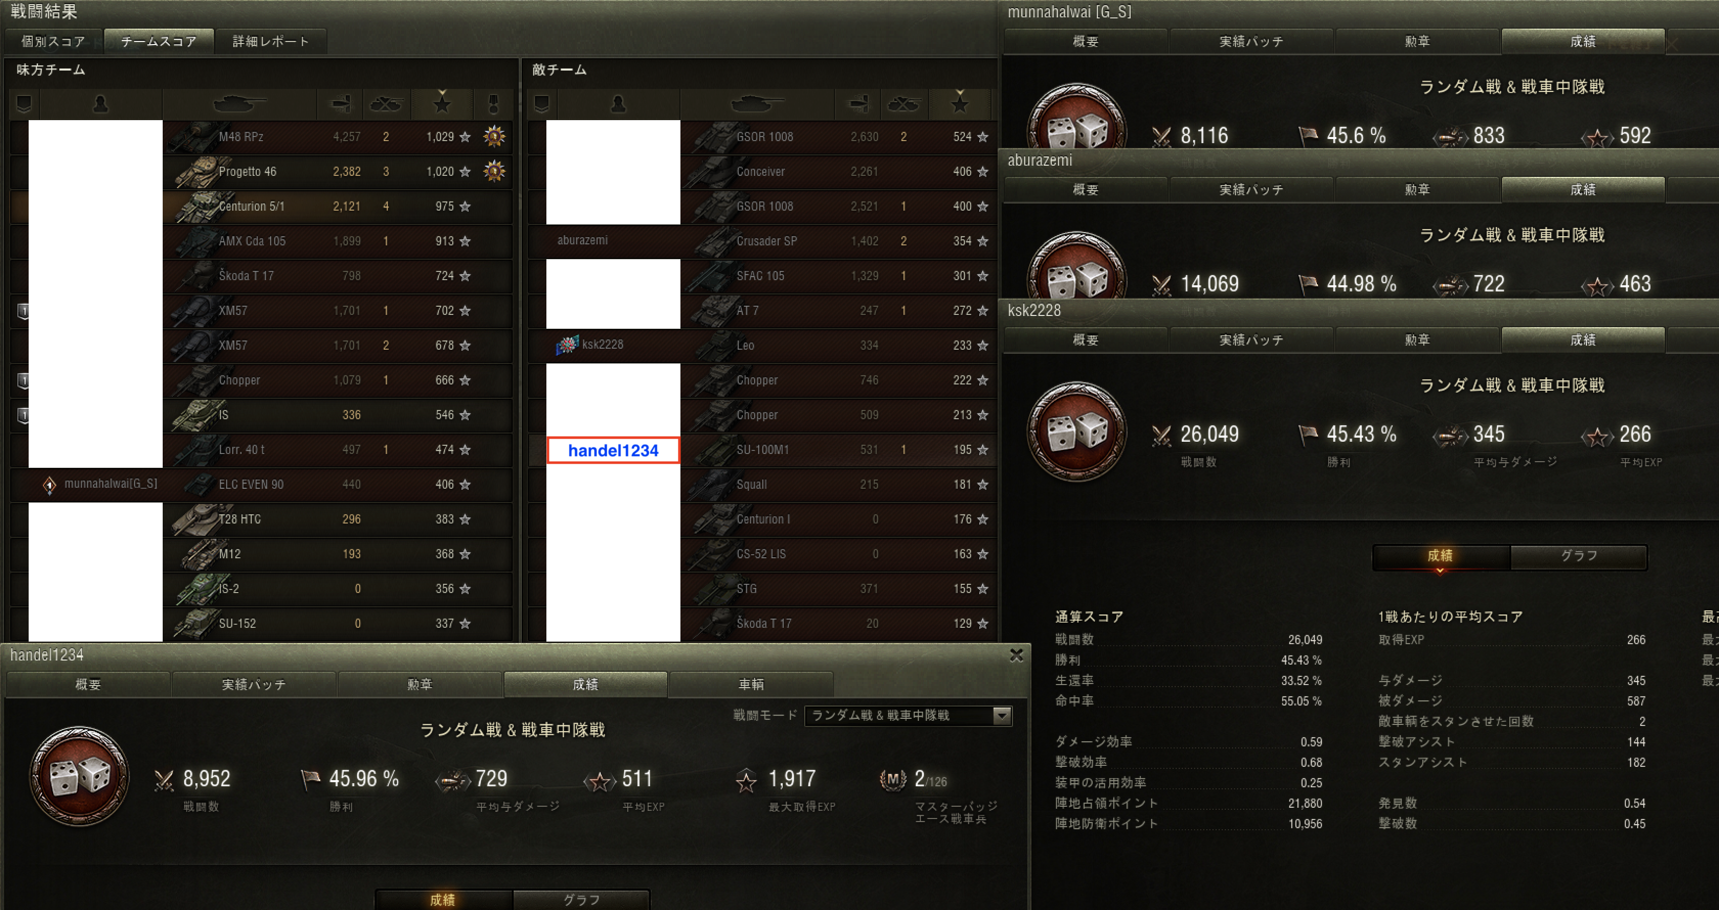The image size is (1719, 910).
Task: Select the Centurion 5/1 row in ally team
Action: pos(261,206)
